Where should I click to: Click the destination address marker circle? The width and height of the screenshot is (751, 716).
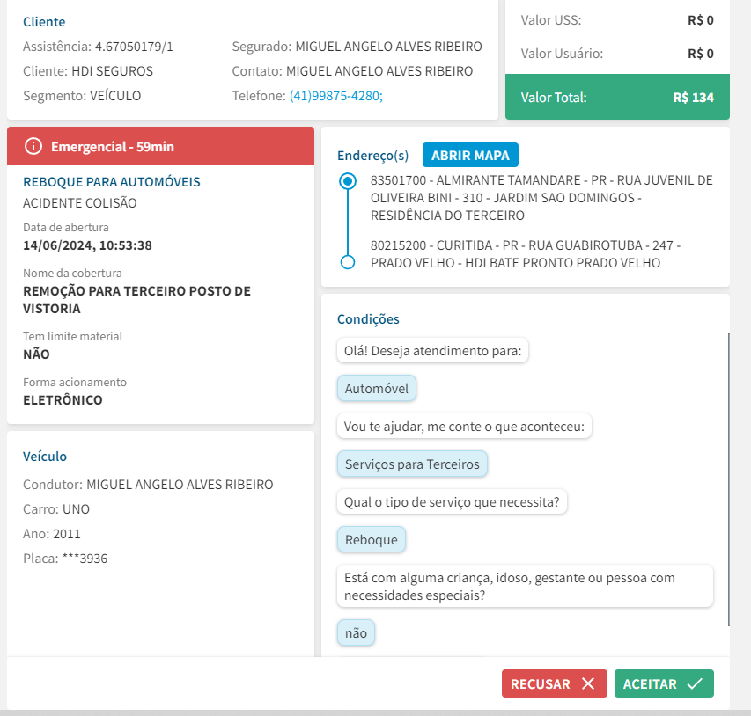pyautogui.click(x=348, y=262)
